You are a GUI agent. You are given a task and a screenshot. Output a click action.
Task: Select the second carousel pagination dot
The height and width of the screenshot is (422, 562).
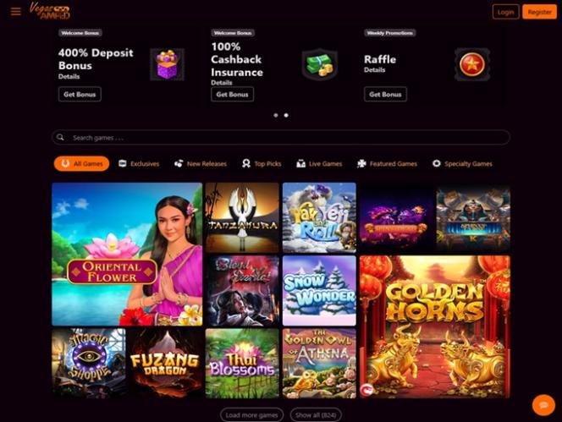[x=286, y=115]
